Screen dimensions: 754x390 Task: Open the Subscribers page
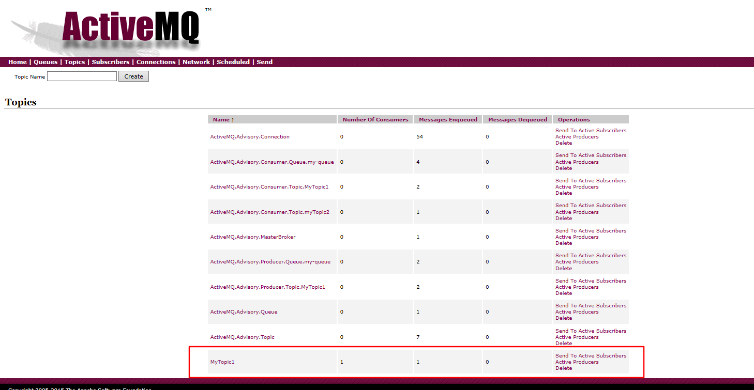pos(111,62)
